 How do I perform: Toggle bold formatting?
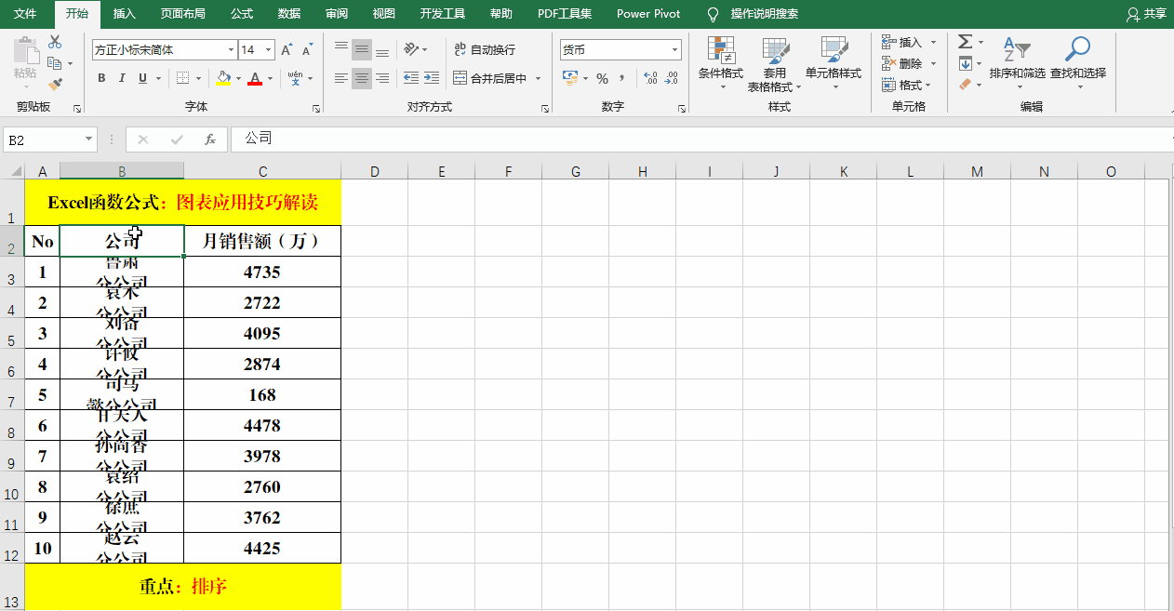100,78
